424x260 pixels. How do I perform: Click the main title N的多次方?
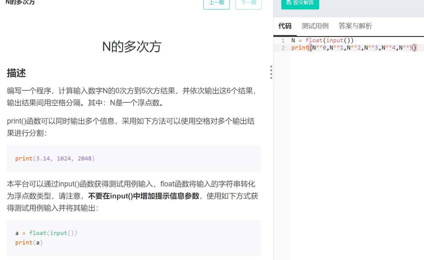[132, 47]
